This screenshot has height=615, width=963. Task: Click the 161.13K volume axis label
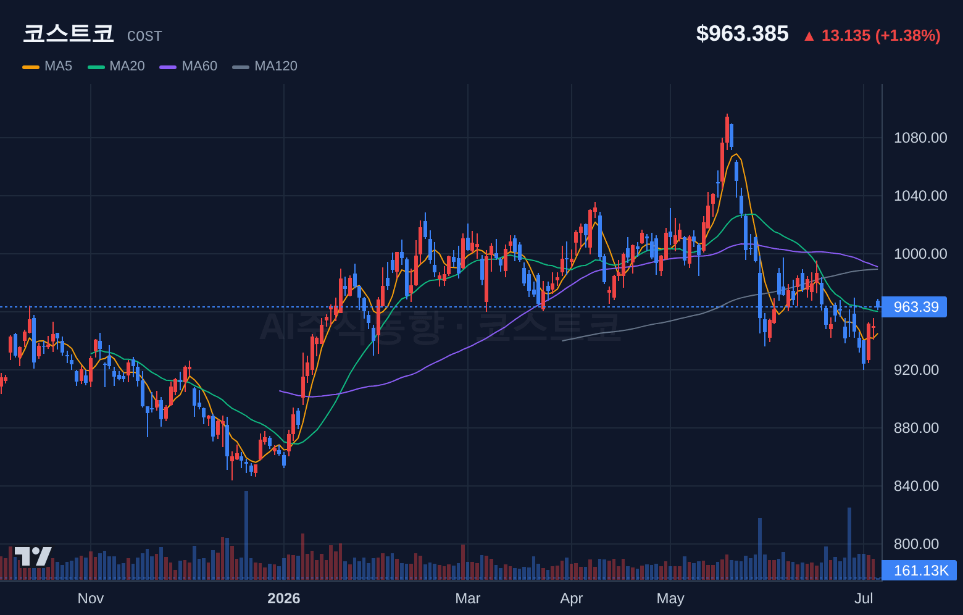coord(919,571)
